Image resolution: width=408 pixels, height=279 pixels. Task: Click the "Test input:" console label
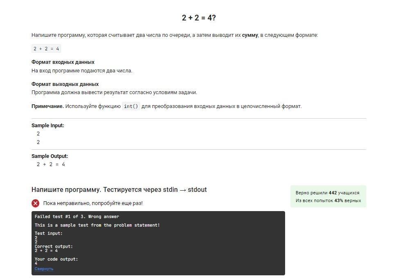[x=49, y=234]
